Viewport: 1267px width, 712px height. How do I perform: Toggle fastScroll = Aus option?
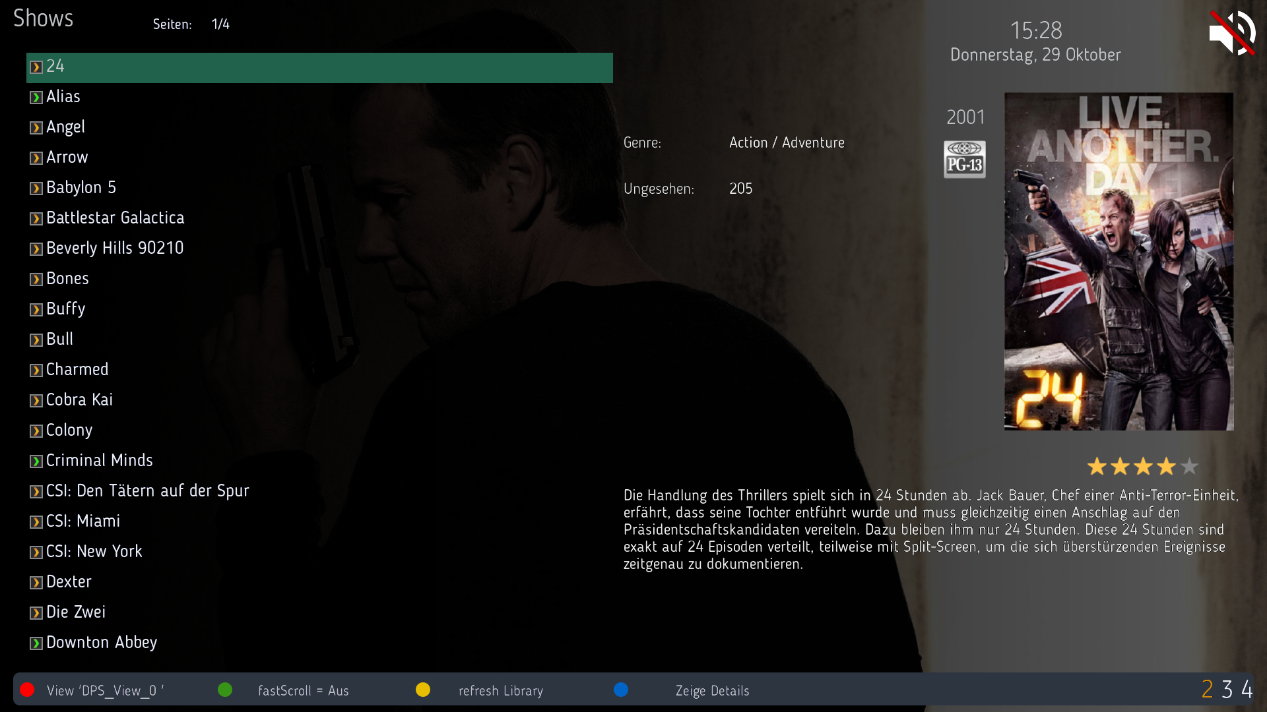click(x=303, y=691)
